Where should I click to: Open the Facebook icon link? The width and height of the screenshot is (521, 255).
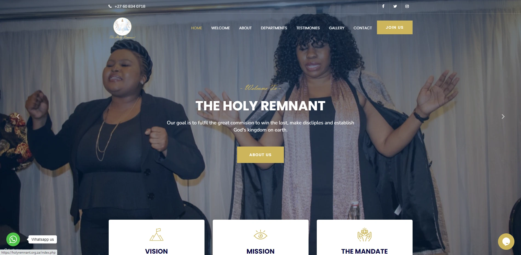tap(383, 6)
